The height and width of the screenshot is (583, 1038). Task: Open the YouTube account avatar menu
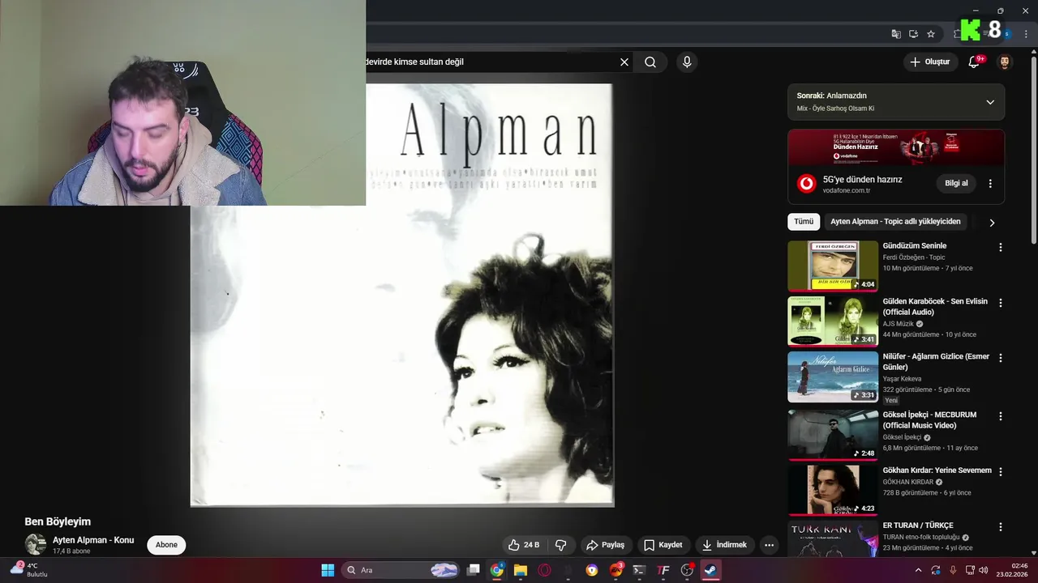pos(1005,62)
